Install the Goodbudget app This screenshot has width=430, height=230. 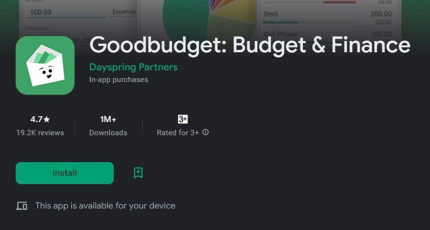tap(65, 173)
